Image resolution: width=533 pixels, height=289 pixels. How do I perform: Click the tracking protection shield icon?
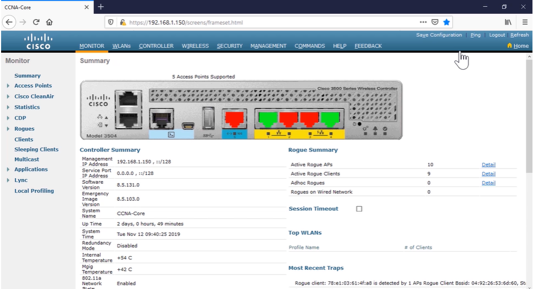click(111, 22)
